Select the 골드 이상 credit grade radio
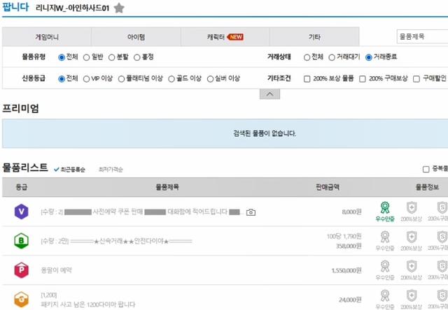This screenshot has height=310, width=448. (171, 79)
